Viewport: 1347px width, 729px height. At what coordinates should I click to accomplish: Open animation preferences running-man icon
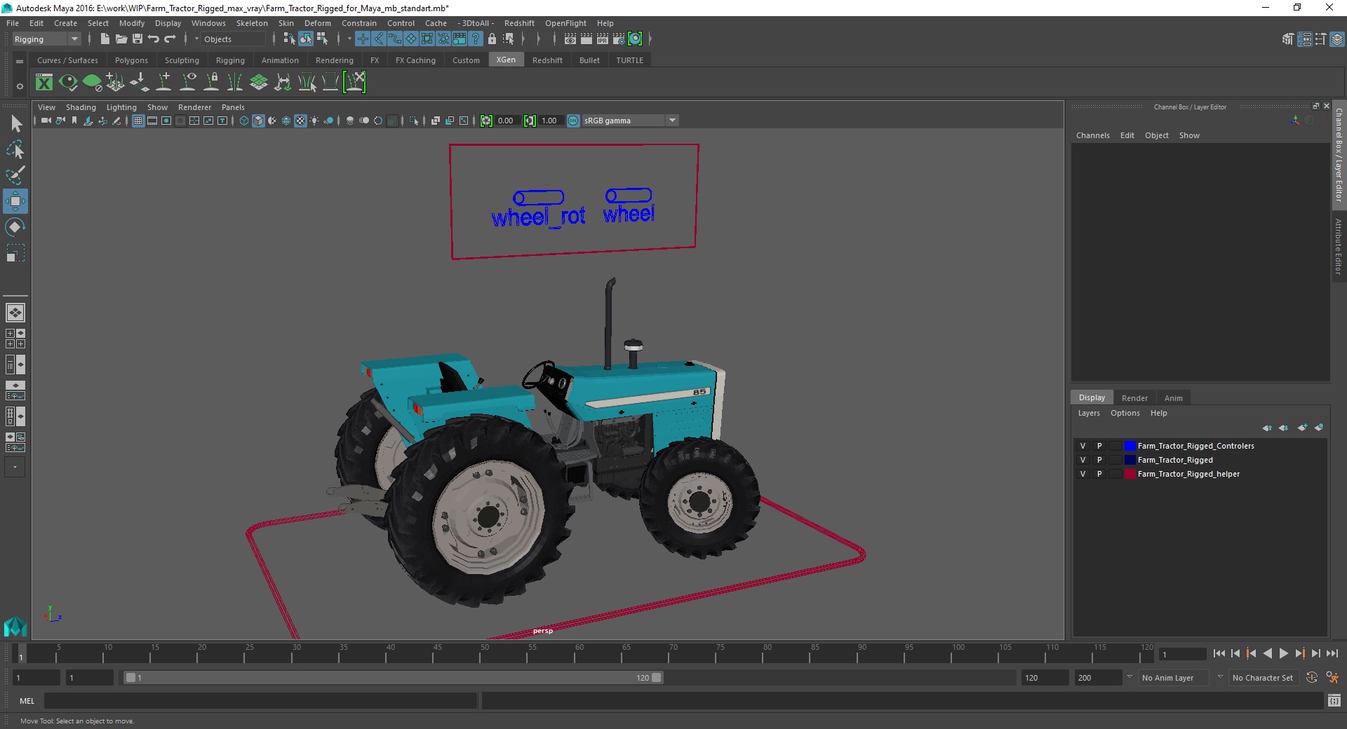pos(1332,678)
